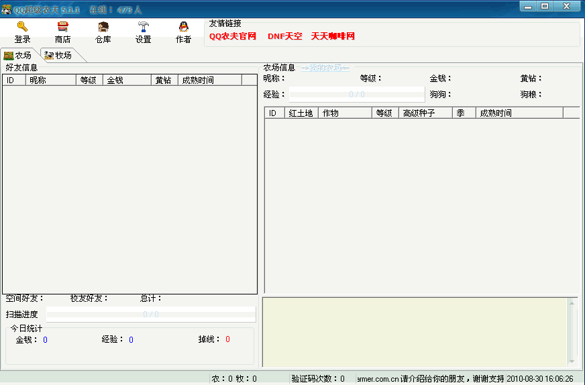Click the 高级种子 column header
The image size is (585, 385).
coord(425,113)
